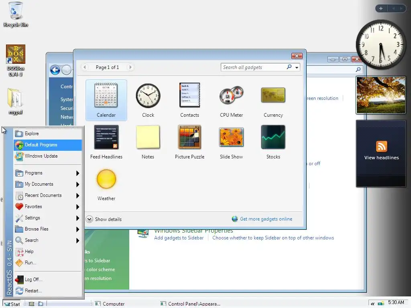Open the Settings submenu

tap(48, 218)
